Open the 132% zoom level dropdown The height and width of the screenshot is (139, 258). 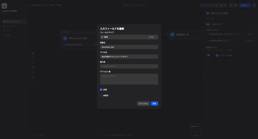tap(196, 135)
